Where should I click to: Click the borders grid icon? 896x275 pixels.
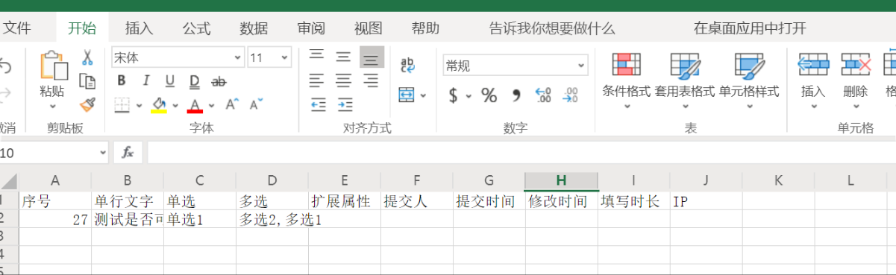click(122, 104)
